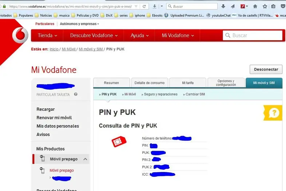286x191 pixels.
Task: Go to Mi móvil y SIM breadcrumb
Action: click(x=91, y=49)
